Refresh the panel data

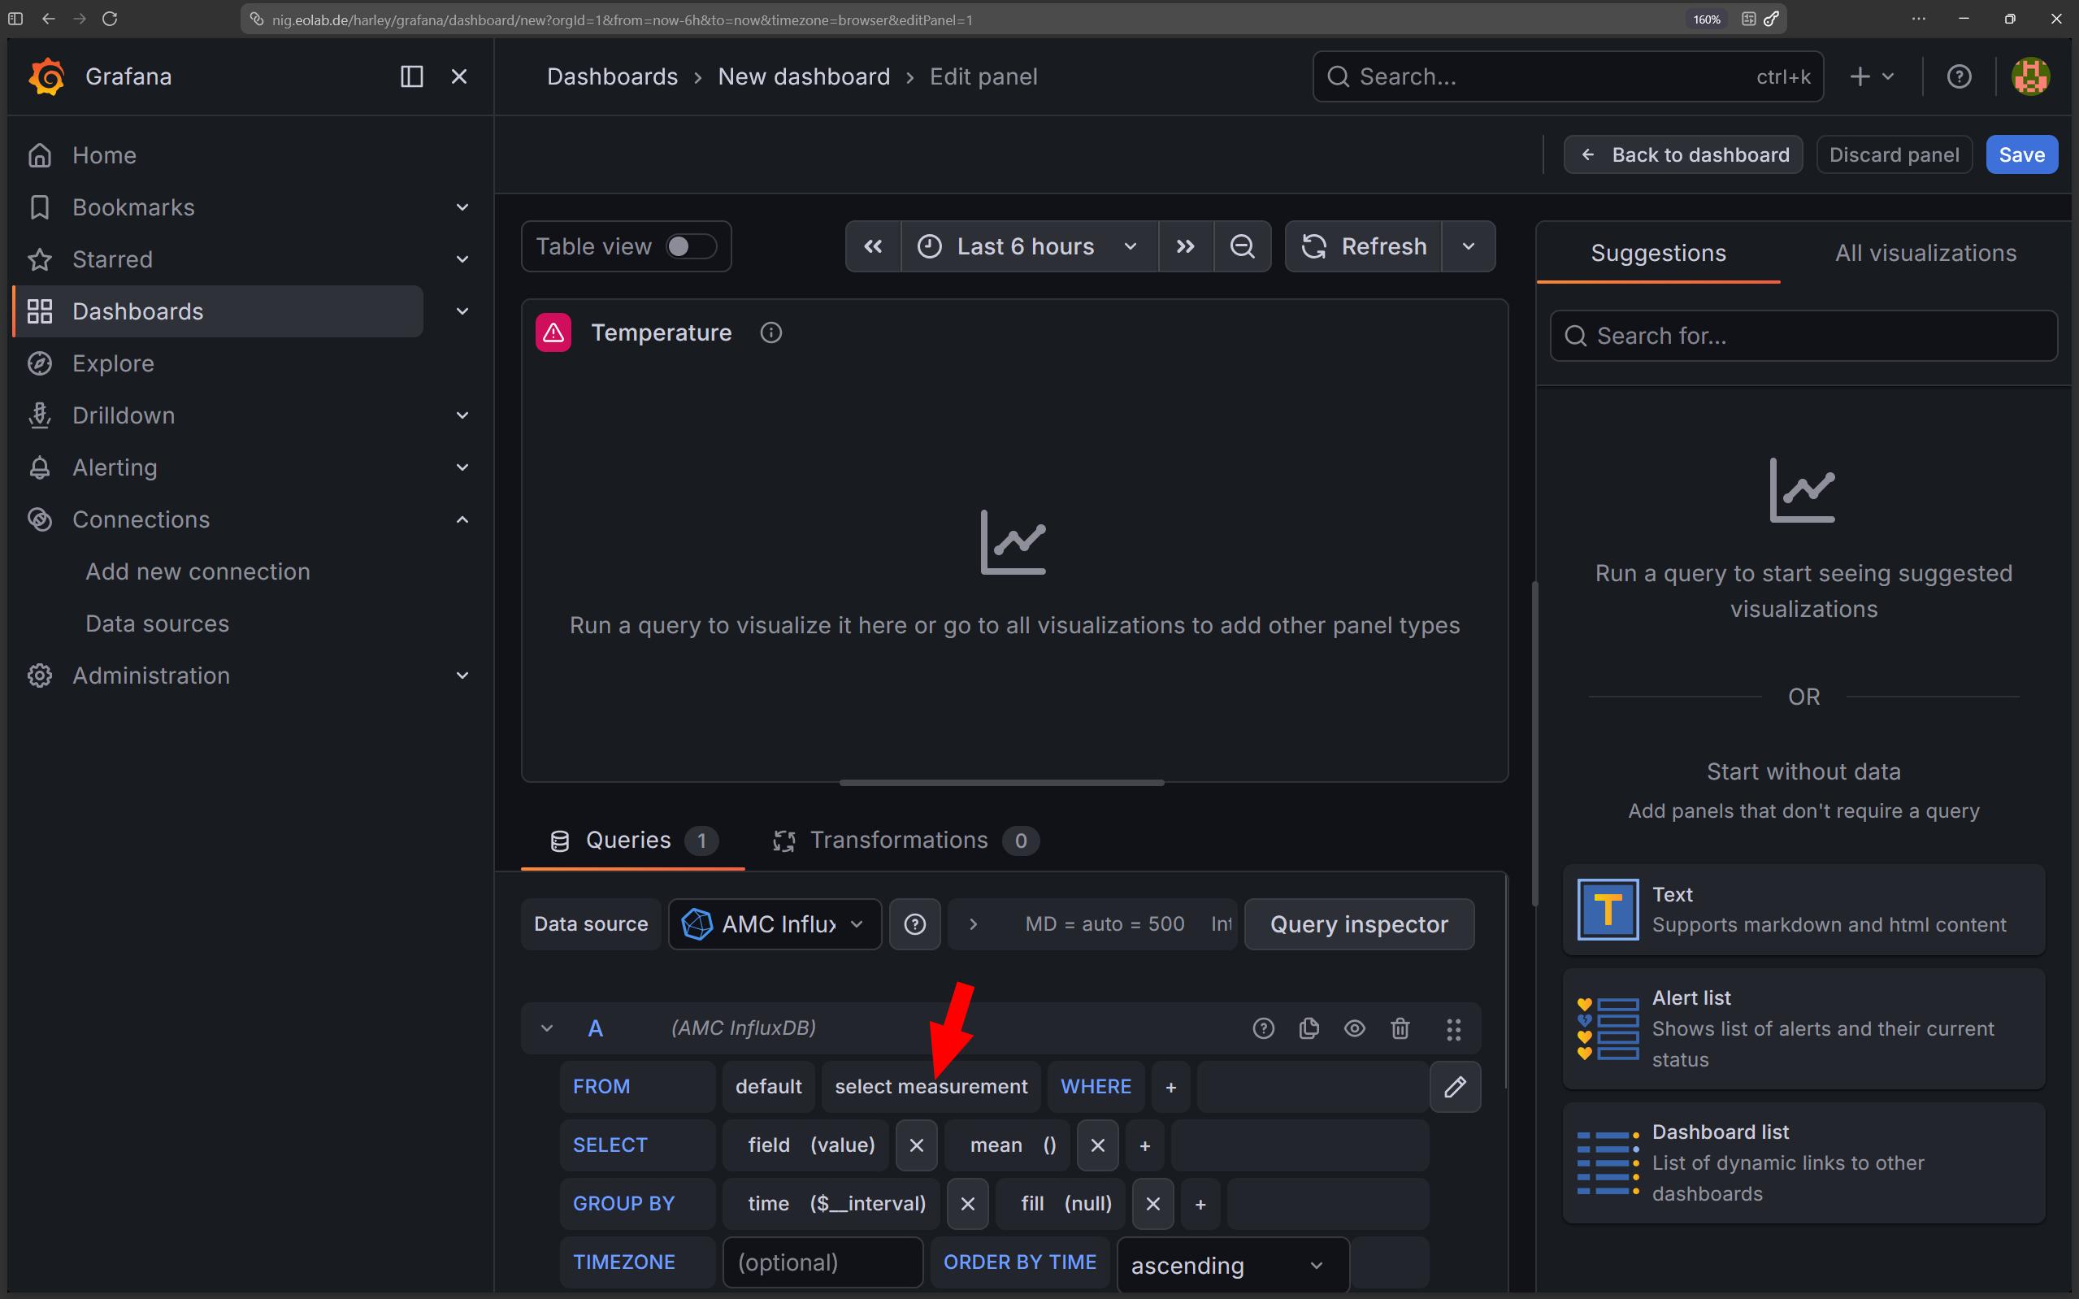1364,246
